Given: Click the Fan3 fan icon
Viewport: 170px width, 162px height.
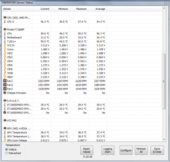Looking at the screenshot, I should coord(5,89).
